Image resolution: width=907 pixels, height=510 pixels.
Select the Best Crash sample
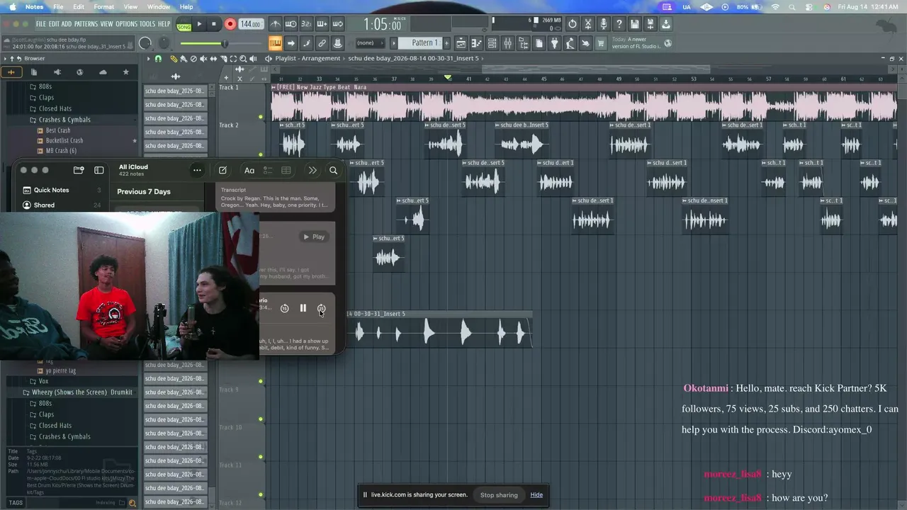[x=58, y=130]
